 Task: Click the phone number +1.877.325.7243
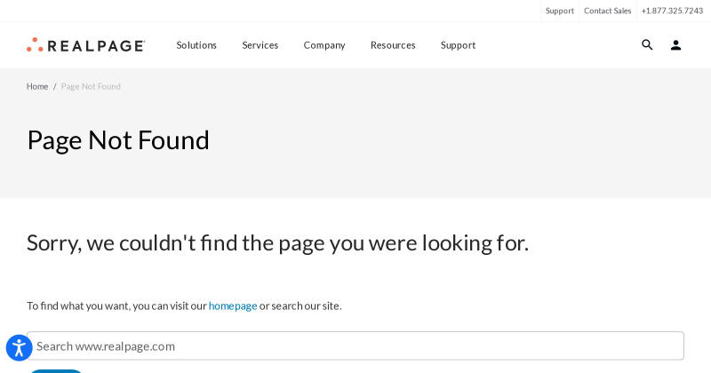pos(672,11)
